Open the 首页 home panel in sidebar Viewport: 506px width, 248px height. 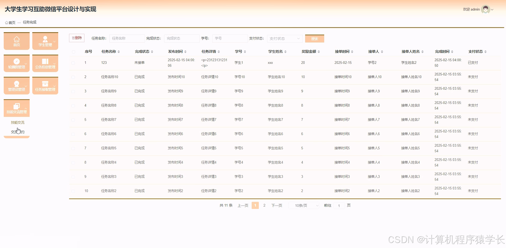click(16, 41)
